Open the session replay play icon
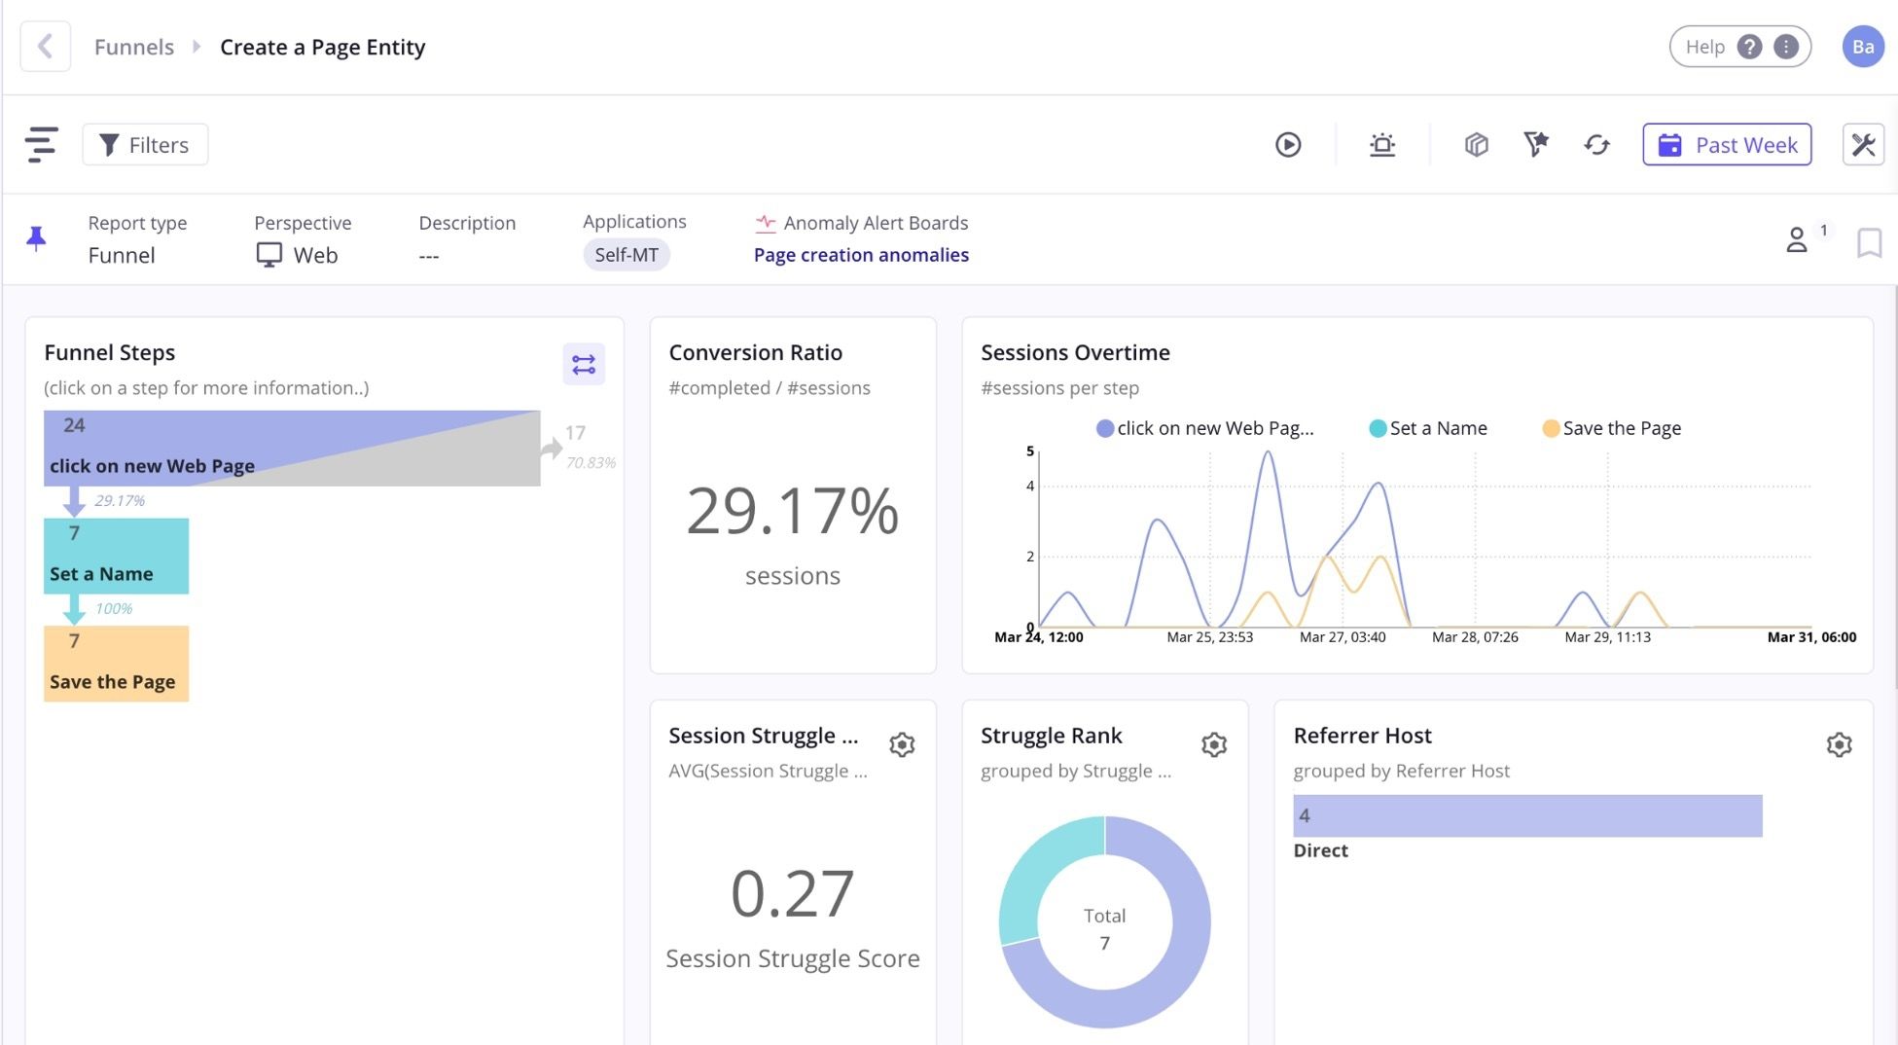1898x1045 pixels. (1288, 145)
